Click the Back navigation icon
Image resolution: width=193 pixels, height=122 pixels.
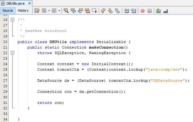click(x=44, y=11)
